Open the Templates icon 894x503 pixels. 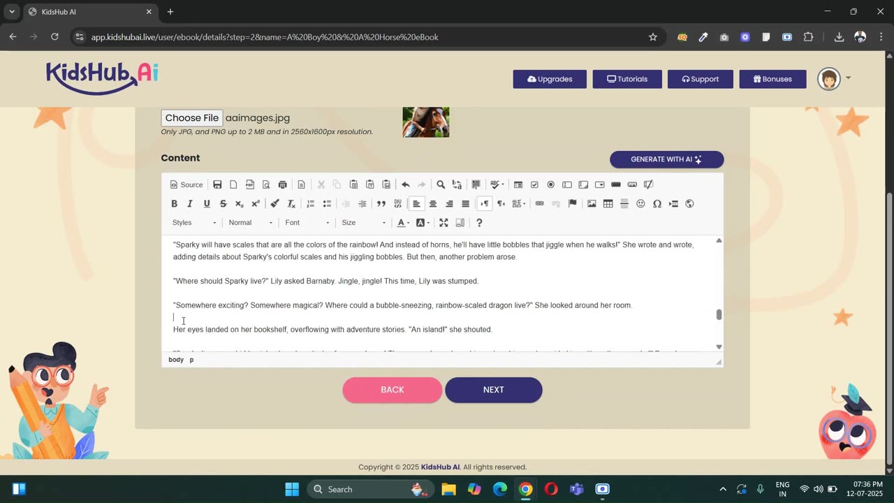point(301,184)
